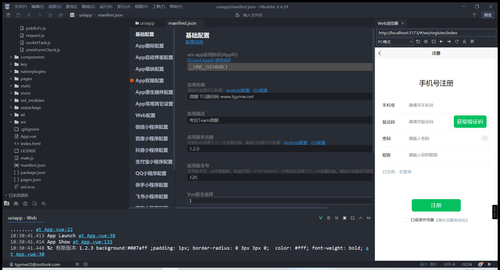Open the DCloud AppID 使用说明 link
The width and height of the screenshot is (500, 270).
[x=209, y=60]
